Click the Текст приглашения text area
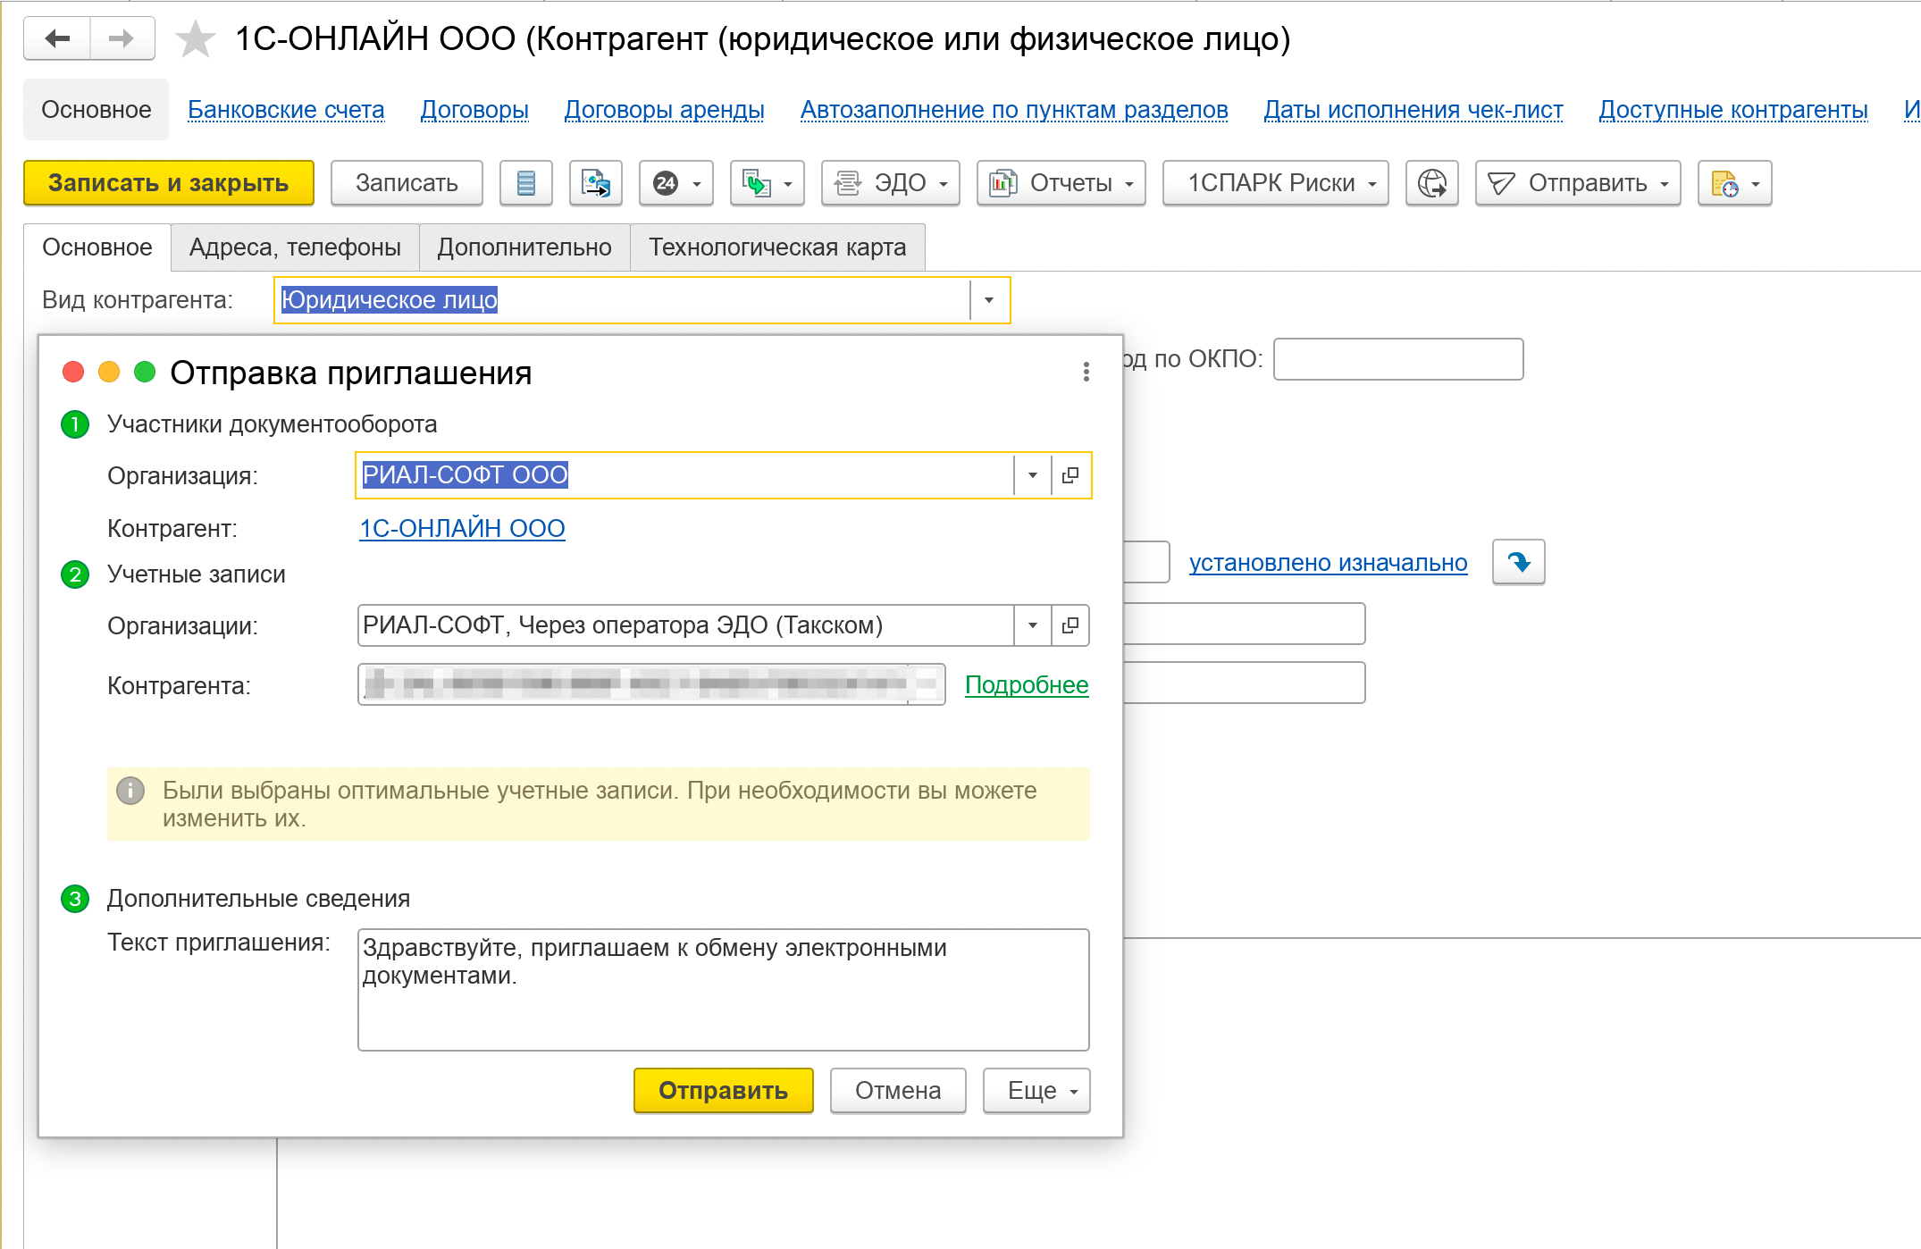1921x1249 pixels. (x=724, y=990)
